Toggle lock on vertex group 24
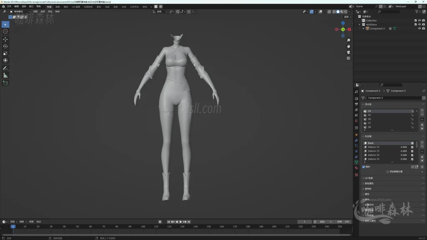 (412, 111)
